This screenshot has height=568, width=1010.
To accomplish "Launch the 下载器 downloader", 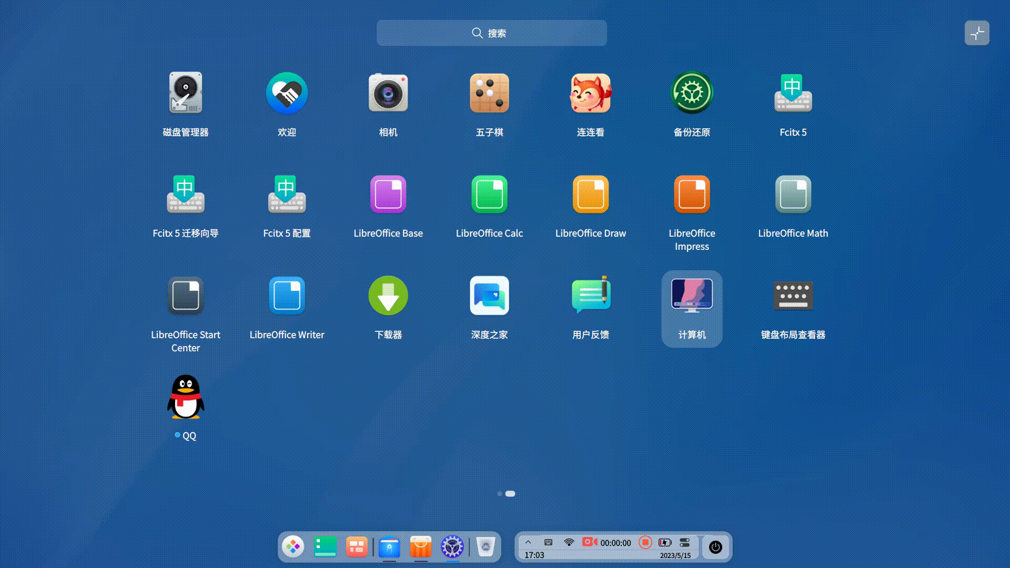I will (388, 295).
